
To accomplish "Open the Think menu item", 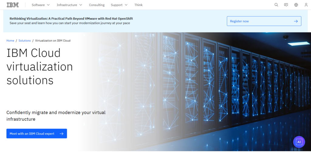I will [x=138, y=5].
